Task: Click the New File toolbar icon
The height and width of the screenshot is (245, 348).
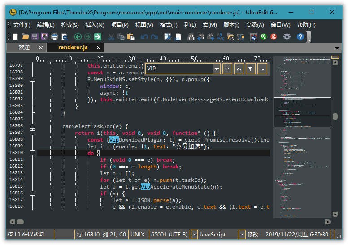Action: point(15,37)
